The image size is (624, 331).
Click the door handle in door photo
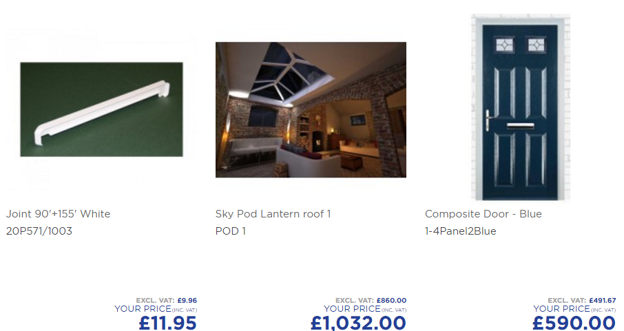(489, 119)
